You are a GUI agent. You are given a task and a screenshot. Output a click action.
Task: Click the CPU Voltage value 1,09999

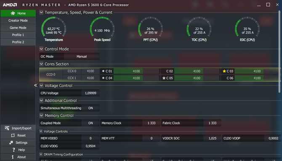click(90, 93)
